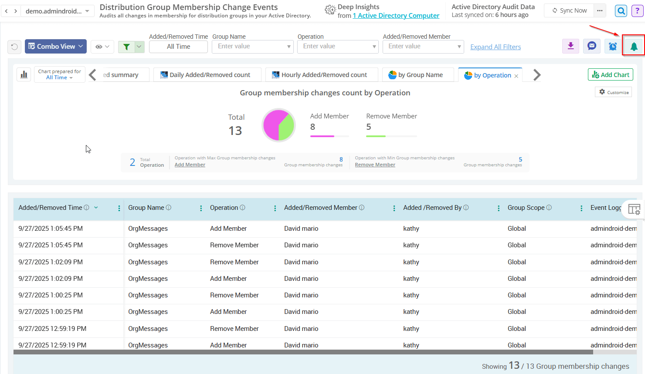Click the bar chart icon
The height and width of the screenshot is (374, 645).
pyautogui.click(x=24, y=74)
